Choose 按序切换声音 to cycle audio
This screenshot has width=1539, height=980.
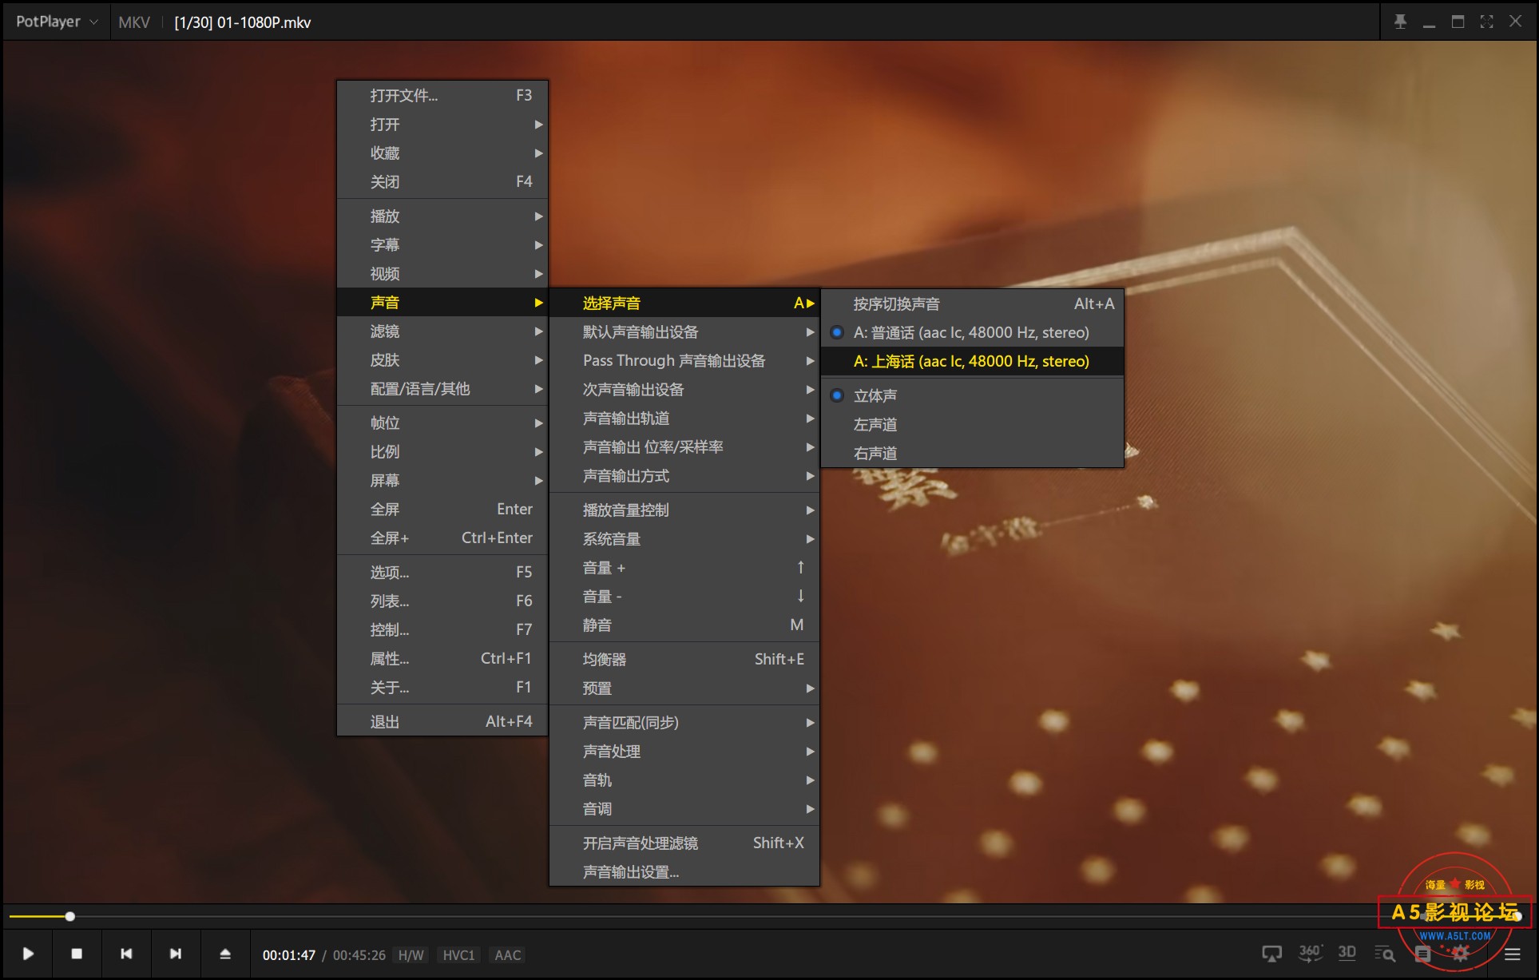tap(972, 304)
